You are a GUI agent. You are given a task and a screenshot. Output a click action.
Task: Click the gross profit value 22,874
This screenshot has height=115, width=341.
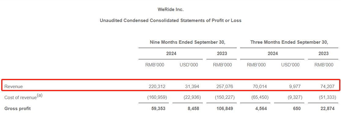click(x=327, y=109)
